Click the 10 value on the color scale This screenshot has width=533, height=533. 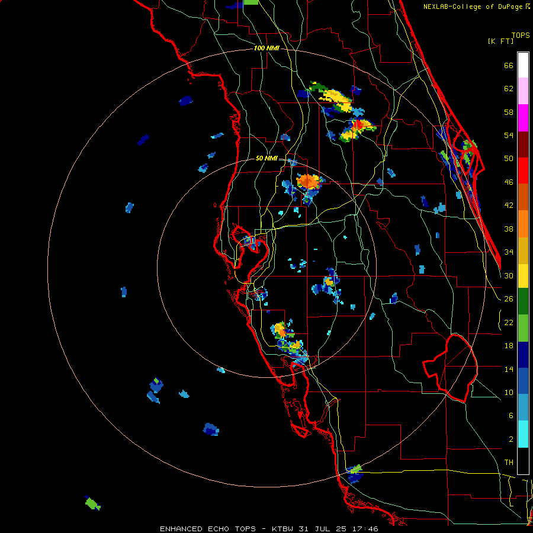pyautogui.click(x=509, y=392)
